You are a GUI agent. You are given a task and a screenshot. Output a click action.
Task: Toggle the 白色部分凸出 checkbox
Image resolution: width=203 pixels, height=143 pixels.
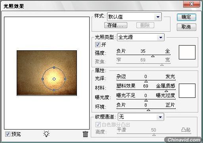[x=98, y=124]
